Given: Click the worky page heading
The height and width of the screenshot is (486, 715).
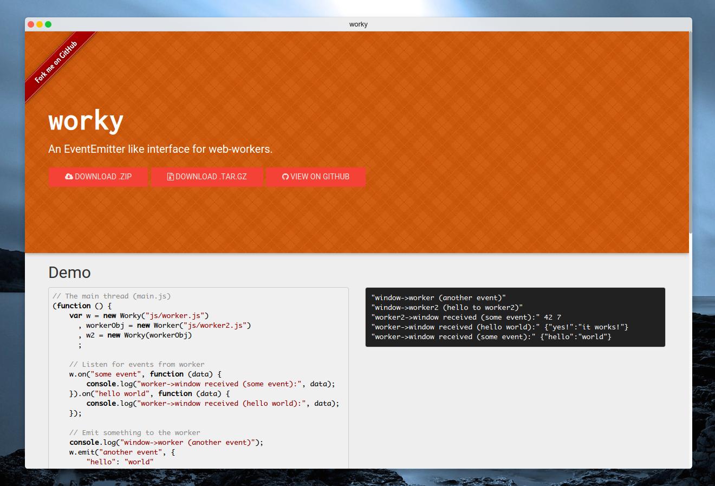Looking at the screenshot, I should click(86, 120).
